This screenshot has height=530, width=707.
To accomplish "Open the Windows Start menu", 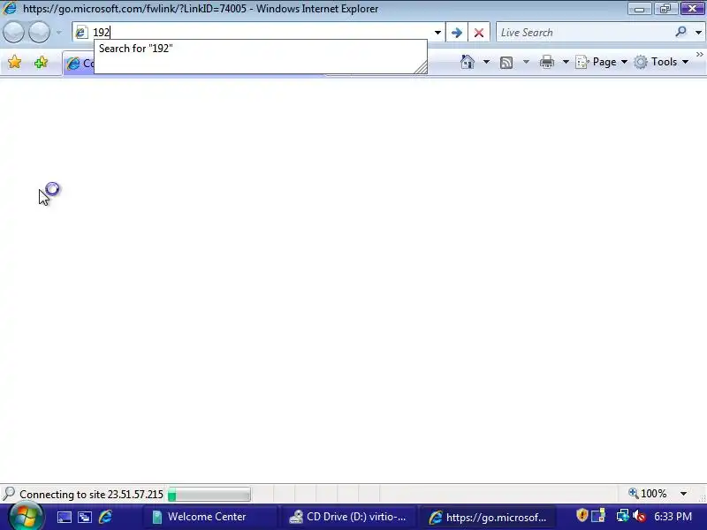I will click(x=27, y=517).
